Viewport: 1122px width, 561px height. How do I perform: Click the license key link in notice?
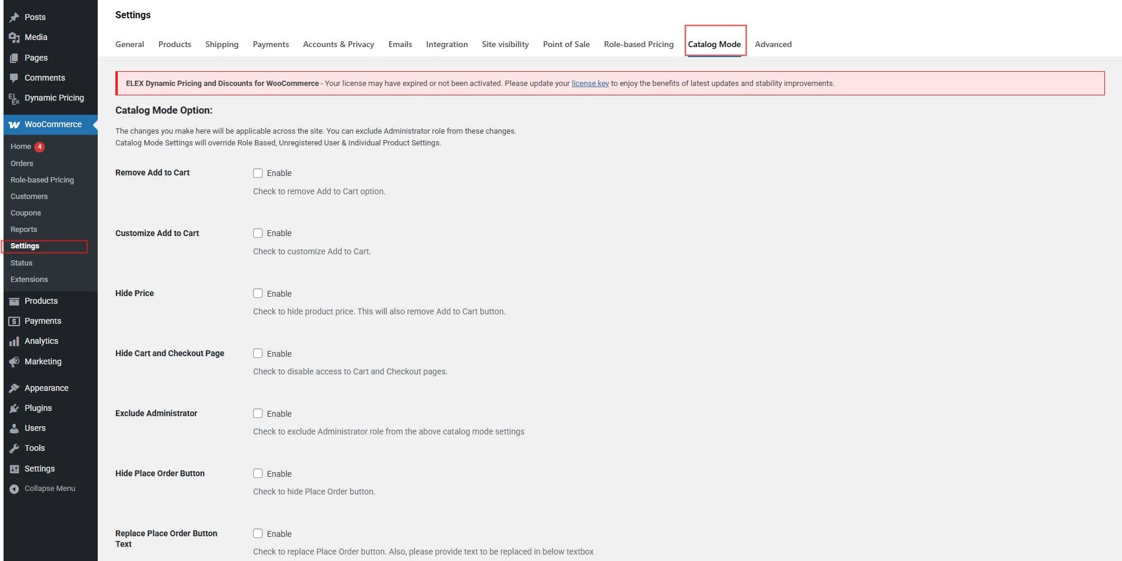(x=590, y=84)
